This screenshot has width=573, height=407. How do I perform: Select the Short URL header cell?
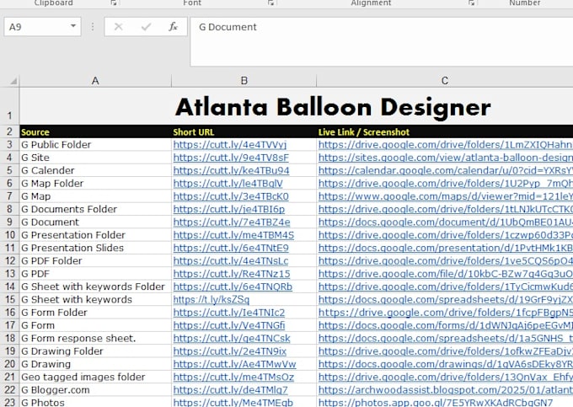pos(244,132)
